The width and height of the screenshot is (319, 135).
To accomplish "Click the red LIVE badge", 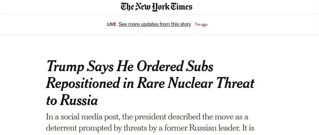I will pyautogui.click(x=112, y=24).
